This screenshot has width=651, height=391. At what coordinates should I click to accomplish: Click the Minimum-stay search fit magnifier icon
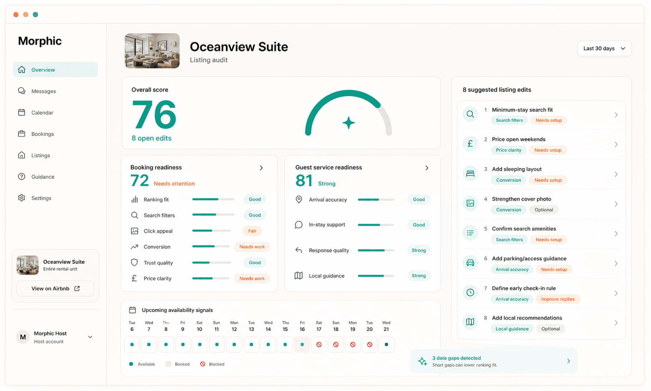pos(470,114)
